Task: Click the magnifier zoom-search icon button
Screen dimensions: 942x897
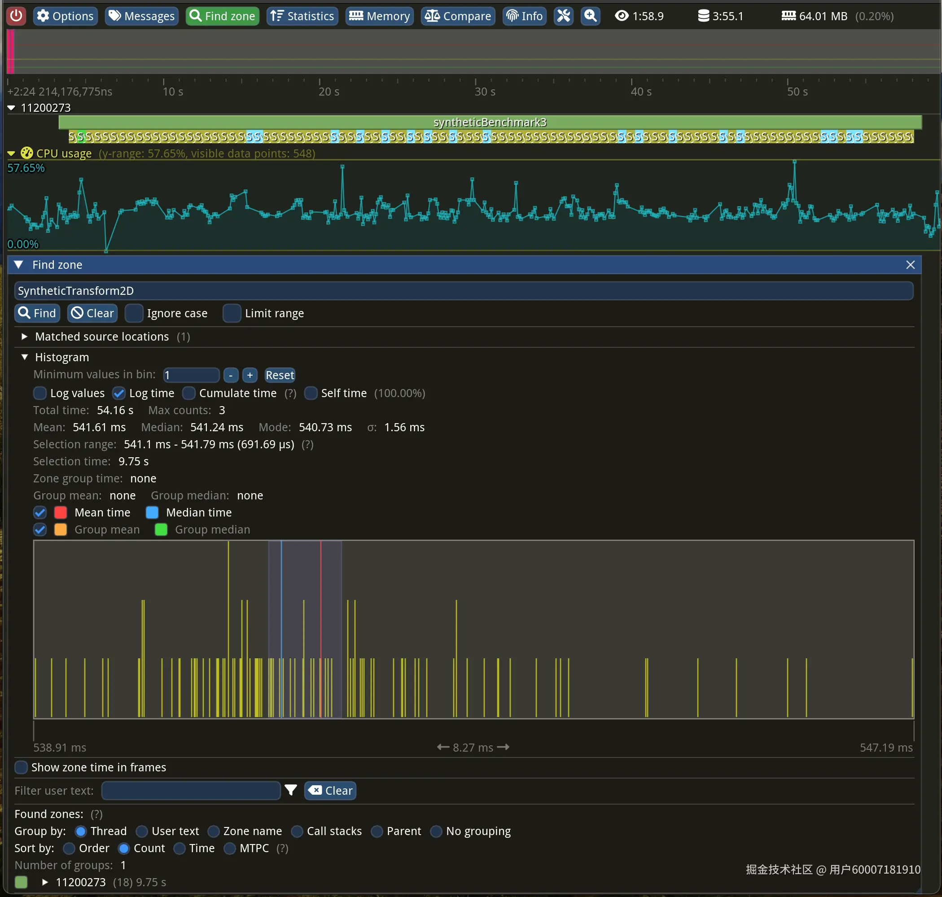Action: coord(590,16)
